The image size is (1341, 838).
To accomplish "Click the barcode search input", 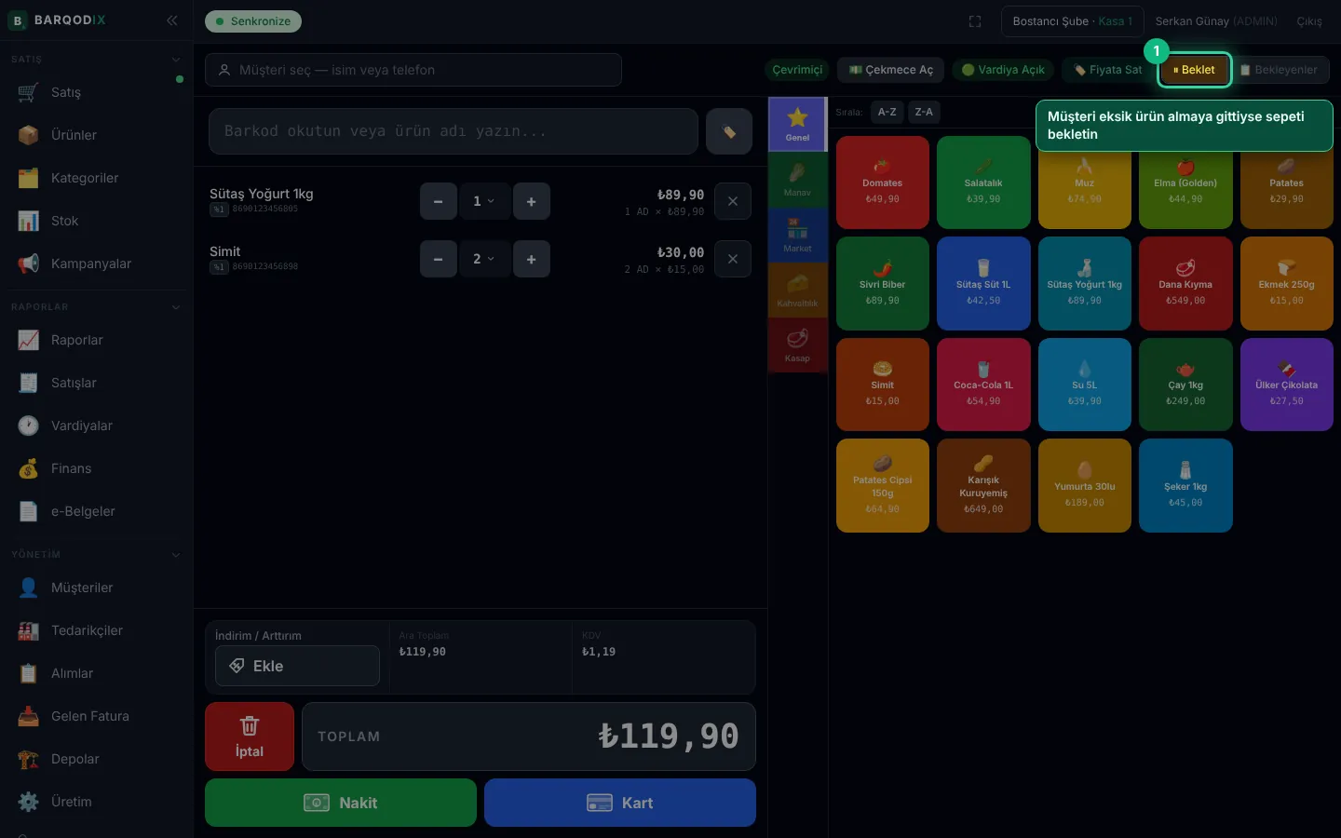I will (x=454, y=131).
